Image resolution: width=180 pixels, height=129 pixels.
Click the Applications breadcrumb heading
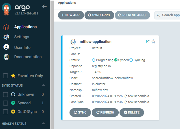(x=67, y=3)
